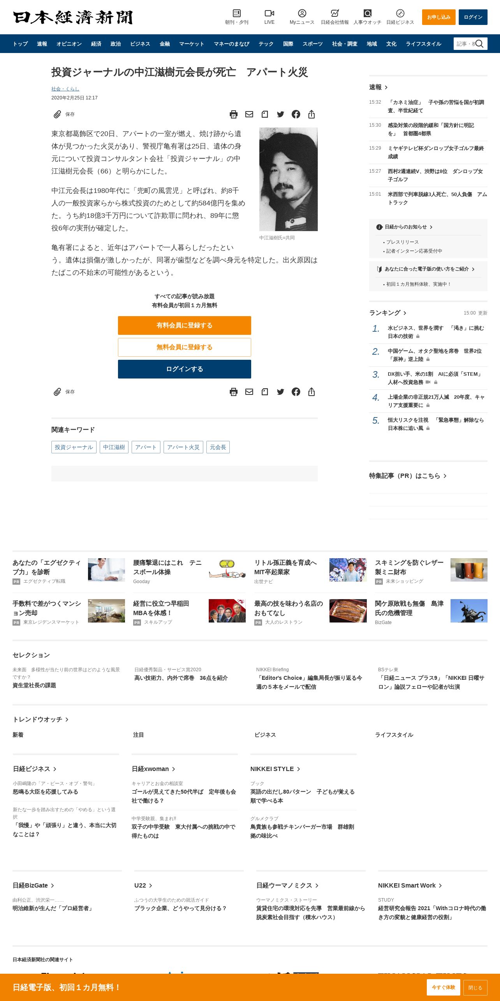Open the マーケット nav item

(x=192, y=44)
